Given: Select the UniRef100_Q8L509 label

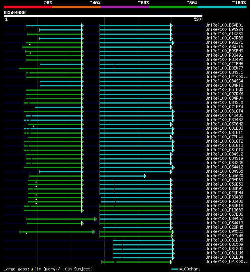Looking at the screenshot, I should [224, 244].
